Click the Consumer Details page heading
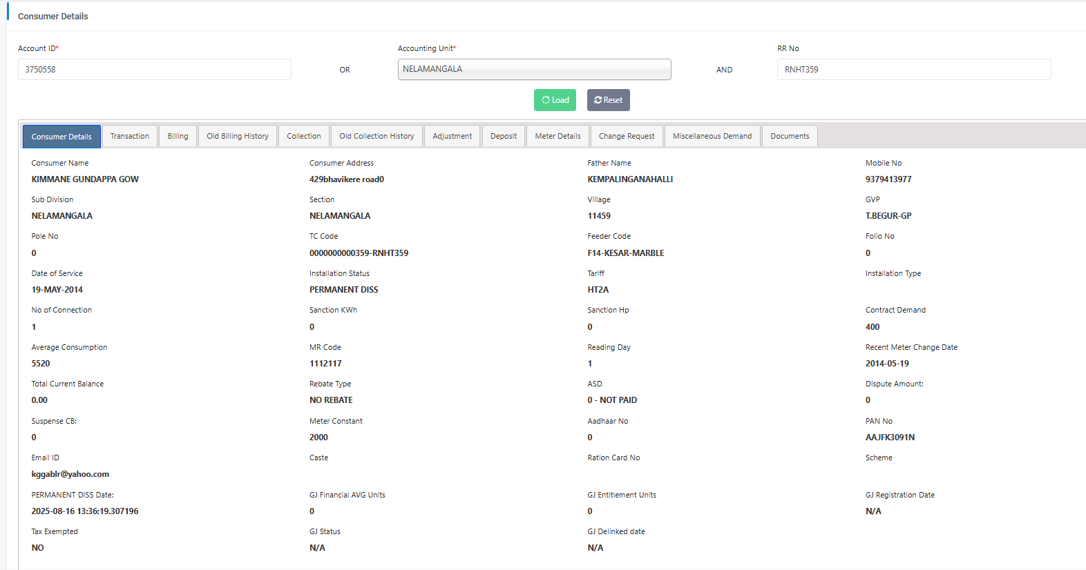The image size is (1086, 570). pos(53,16)
